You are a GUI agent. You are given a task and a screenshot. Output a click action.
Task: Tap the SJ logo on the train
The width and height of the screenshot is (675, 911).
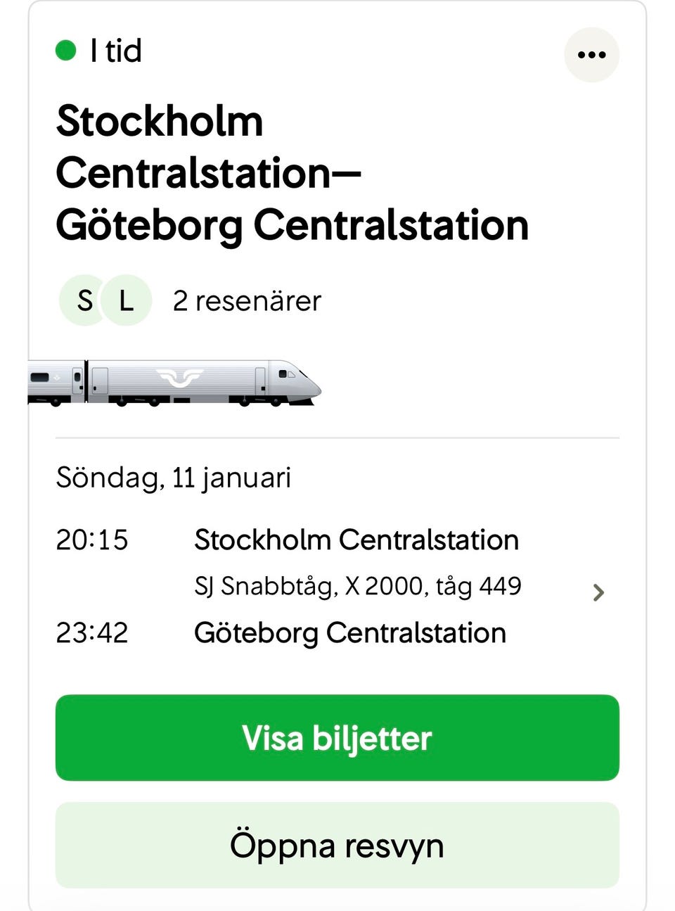180,378
